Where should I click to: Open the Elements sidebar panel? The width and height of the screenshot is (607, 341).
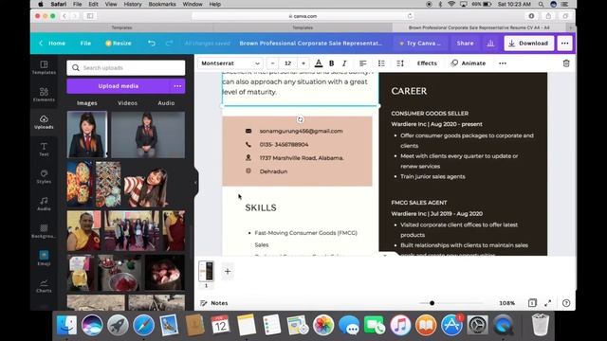[44, 95]
